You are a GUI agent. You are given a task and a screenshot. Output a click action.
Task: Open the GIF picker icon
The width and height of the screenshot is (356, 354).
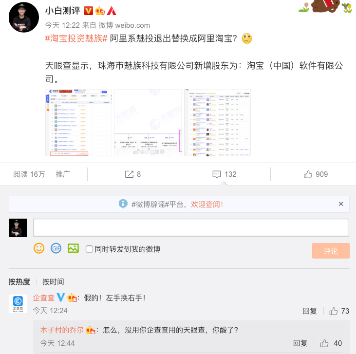tap(56, 248)
